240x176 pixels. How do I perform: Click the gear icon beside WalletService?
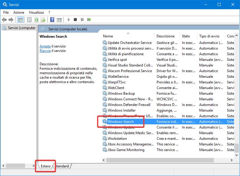click(105, 76)
